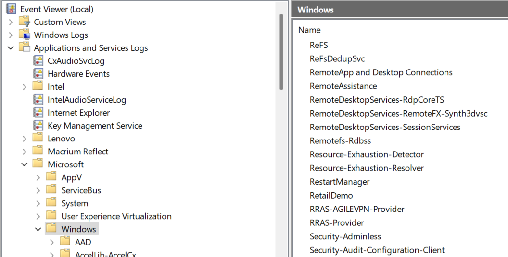Viewport: 508px width, 257px height.
Task: Expand the System folder chevron
Action: [x=38, y=203]
